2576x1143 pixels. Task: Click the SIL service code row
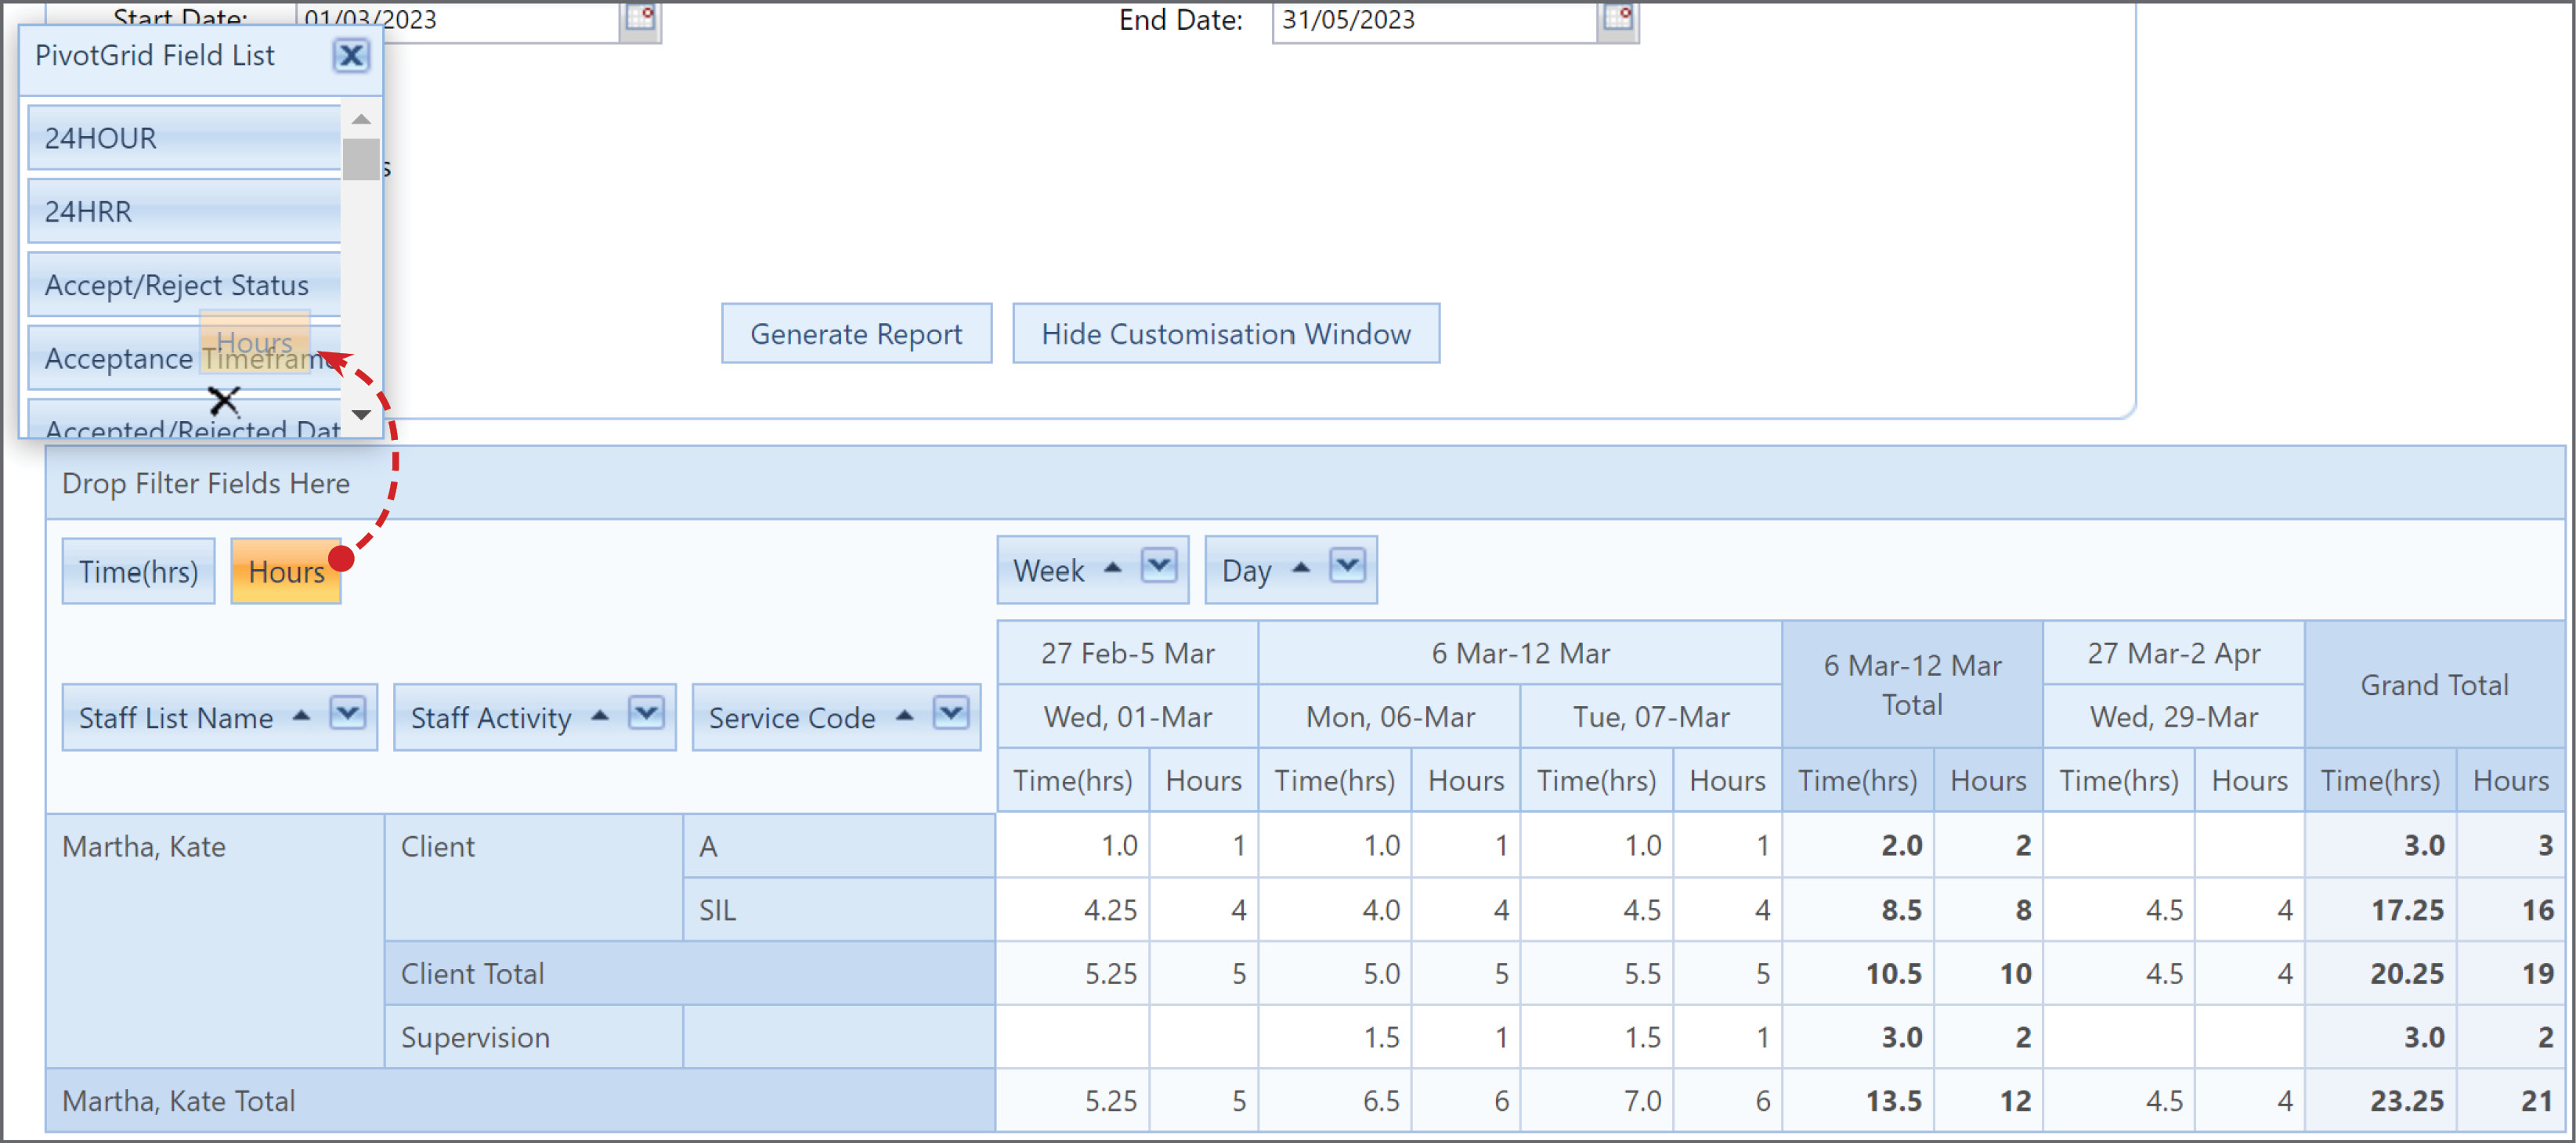pyautogui.click(x=839, y=909)
